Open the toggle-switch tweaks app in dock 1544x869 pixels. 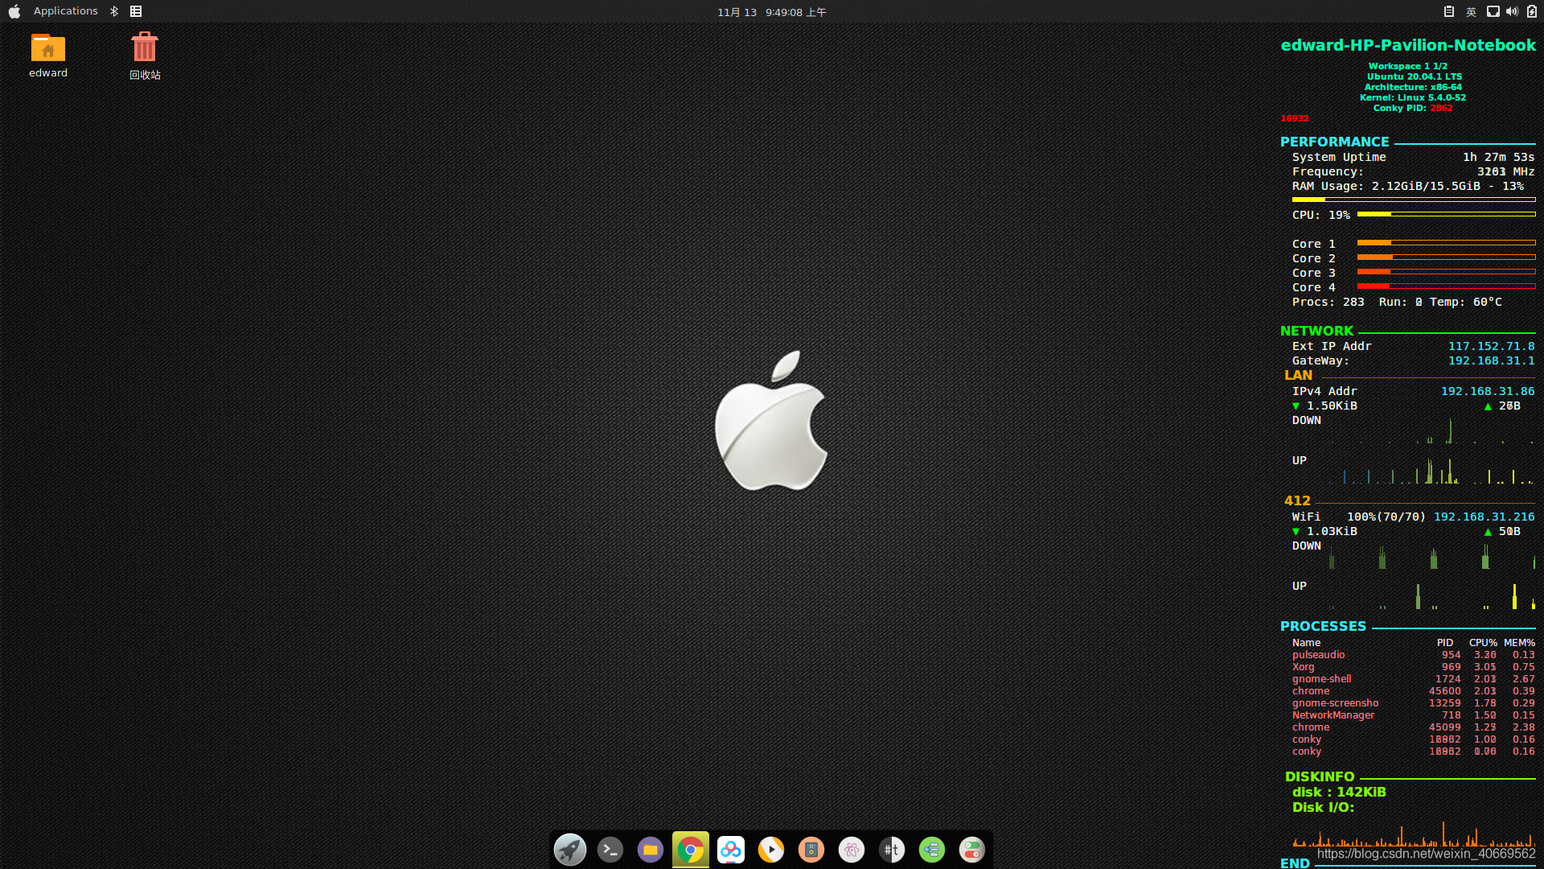[972, 850]
